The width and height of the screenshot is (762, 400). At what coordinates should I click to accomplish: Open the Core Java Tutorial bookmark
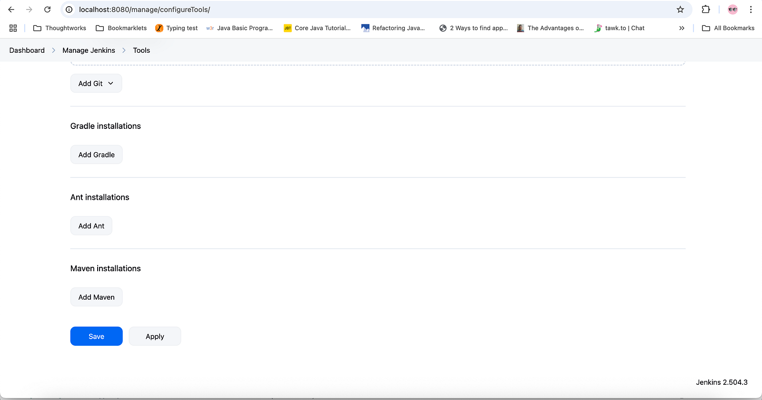tap(317, 28)
